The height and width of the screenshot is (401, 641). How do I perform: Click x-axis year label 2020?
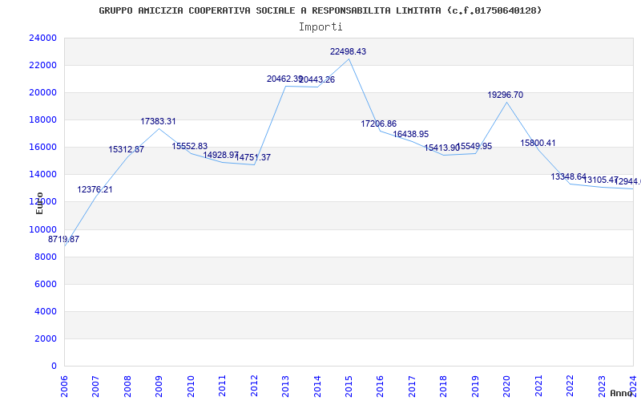(x=507, y=386)
